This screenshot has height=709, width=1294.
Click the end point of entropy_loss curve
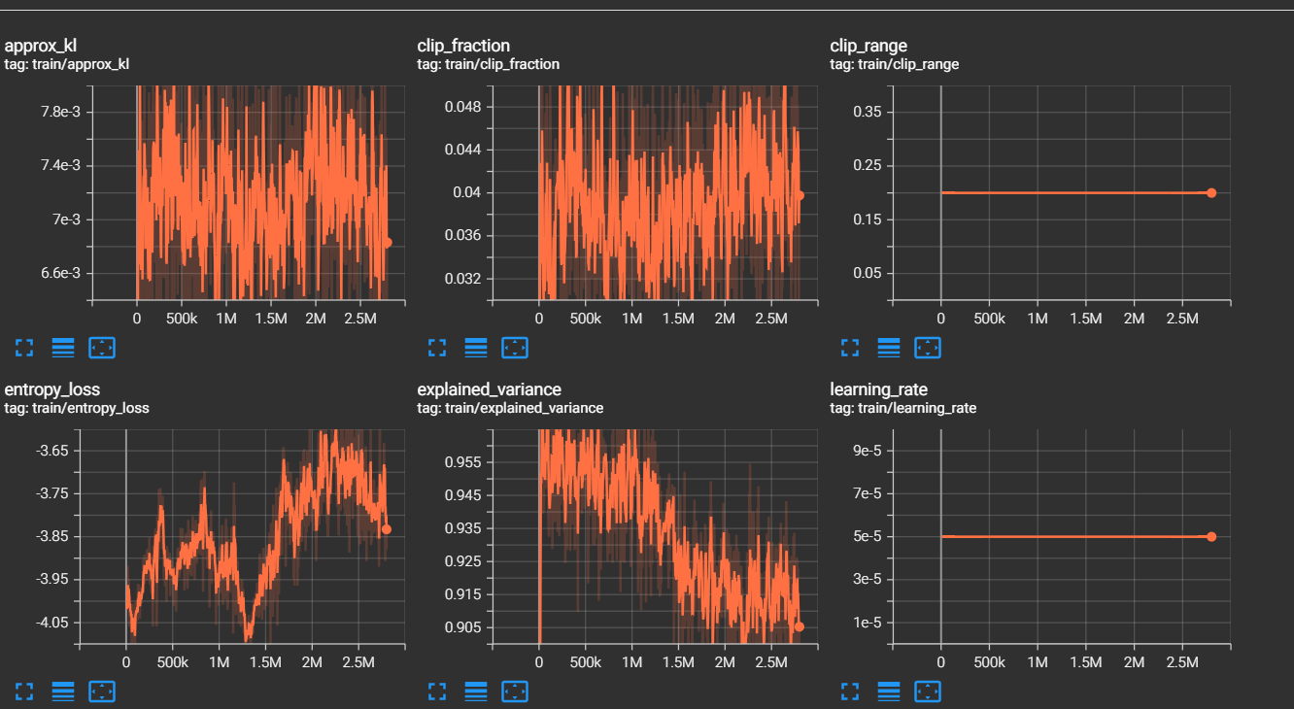coord(387,529)
